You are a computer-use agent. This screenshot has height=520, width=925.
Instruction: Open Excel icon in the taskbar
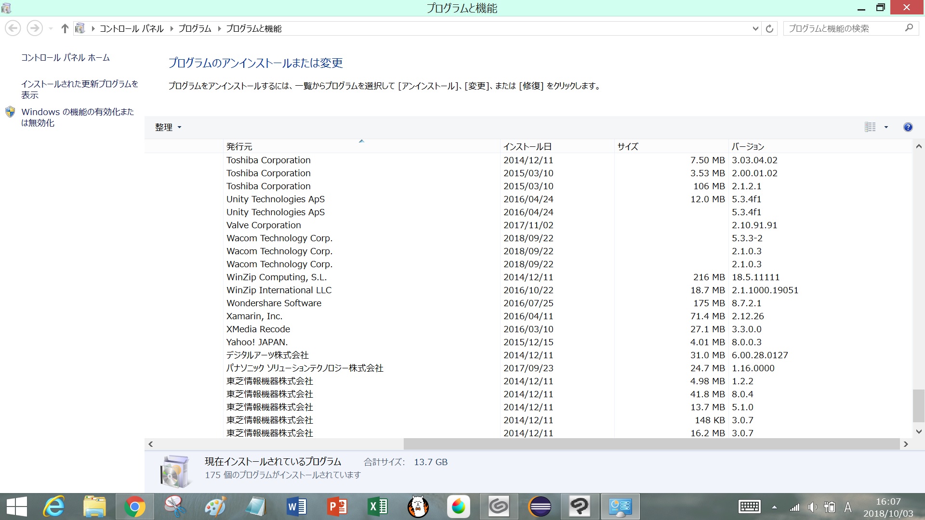[x=377, y=507]
